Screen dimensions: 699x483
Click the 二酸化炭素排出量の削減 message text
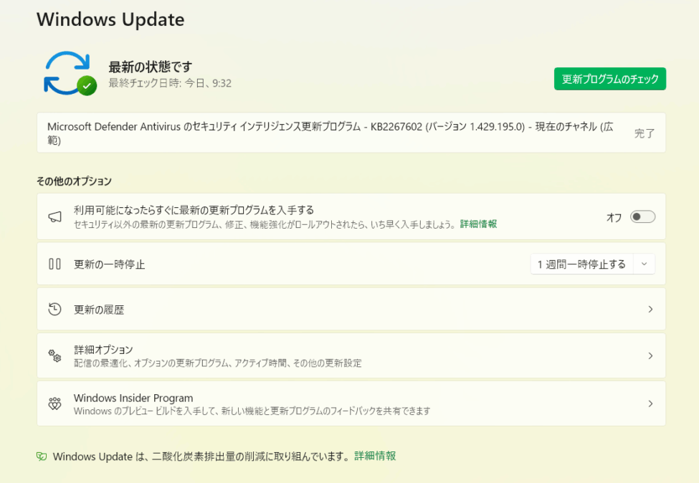click(201, 456)
